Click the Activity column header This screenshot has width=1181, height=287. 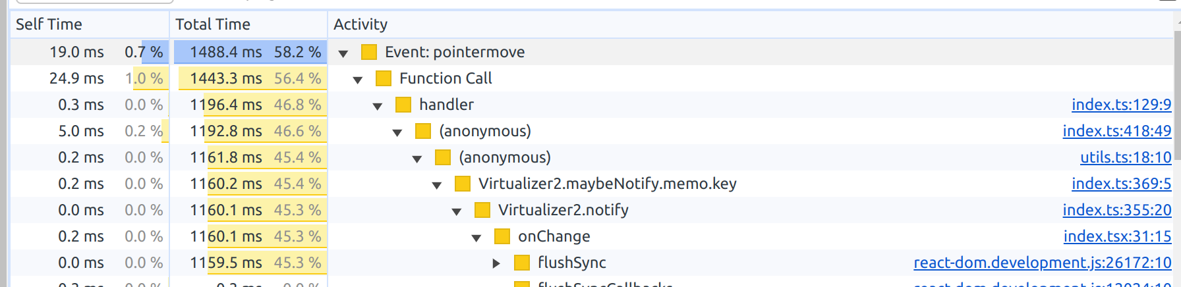750,24
